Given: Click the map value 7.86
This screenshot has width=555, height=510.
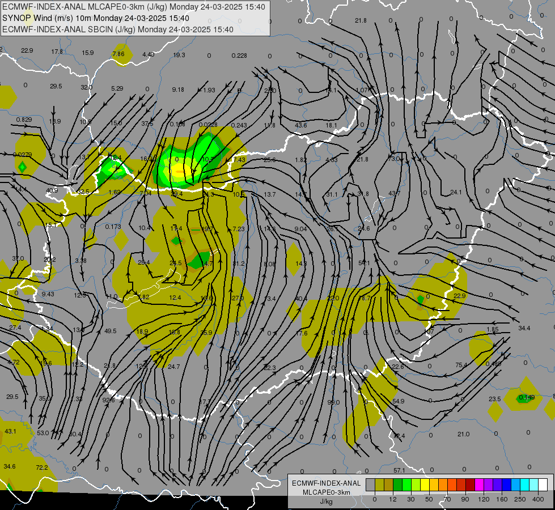Looking at the screenshot, I should (x=118, y=54).
